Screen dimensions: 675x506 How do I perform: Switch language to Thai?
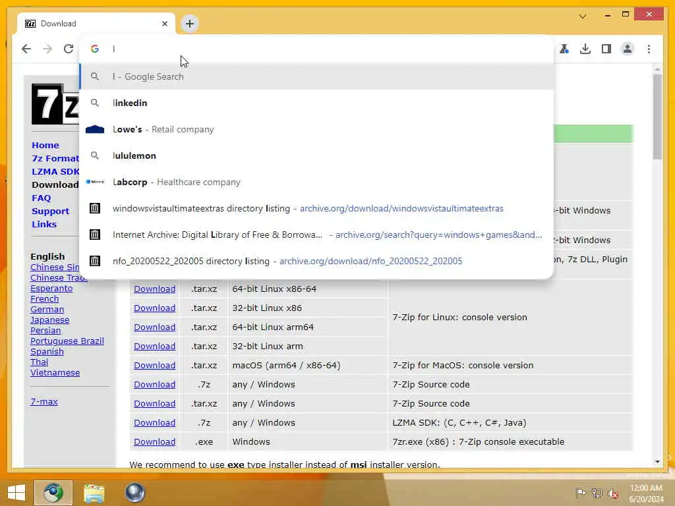tap(39, 362)
